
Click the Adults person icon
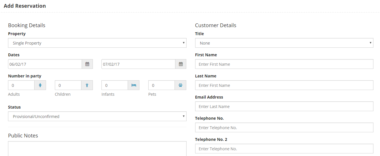tap(40, 85)
